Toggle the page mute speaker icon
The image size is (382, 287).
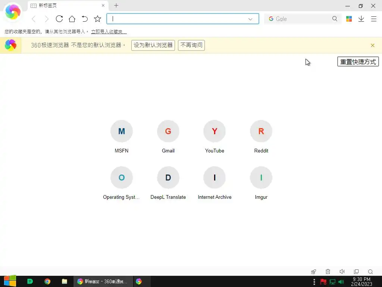[x=342, y=272]
